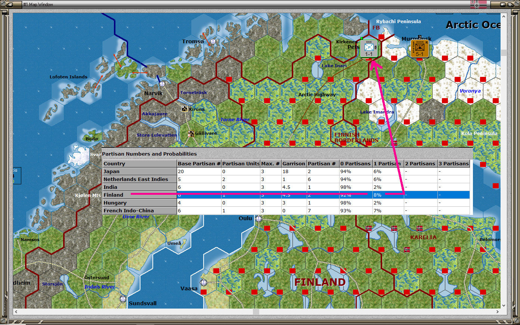This screenshot has width=520, height=325.
Task: Select the French Indo-China row
Action: pyautogui.click(x=286, y=210)
